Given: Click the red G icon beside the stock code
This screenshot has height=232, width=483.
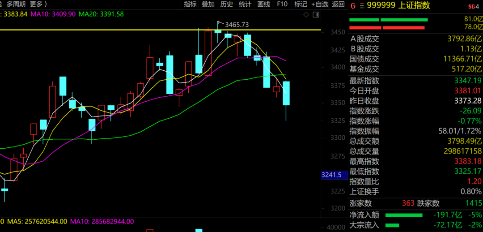Looking at the screenshot, I should tap(353, 6).
